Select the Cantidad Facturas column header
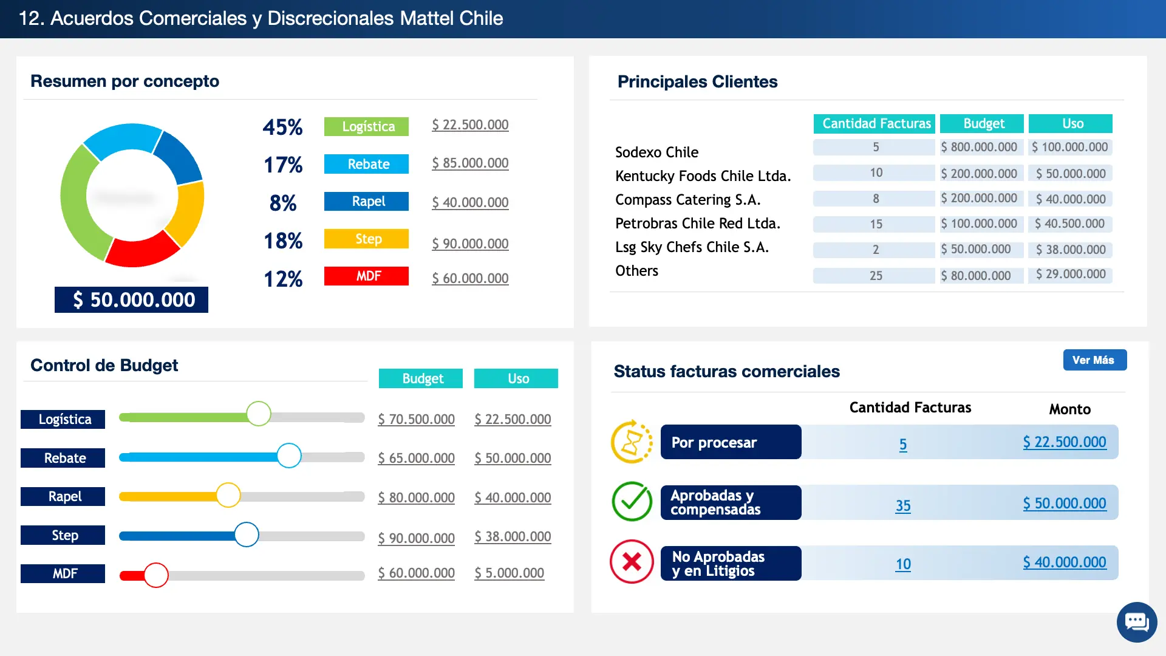The height and width of the screenshot is (656, 1166). point(875,123)
